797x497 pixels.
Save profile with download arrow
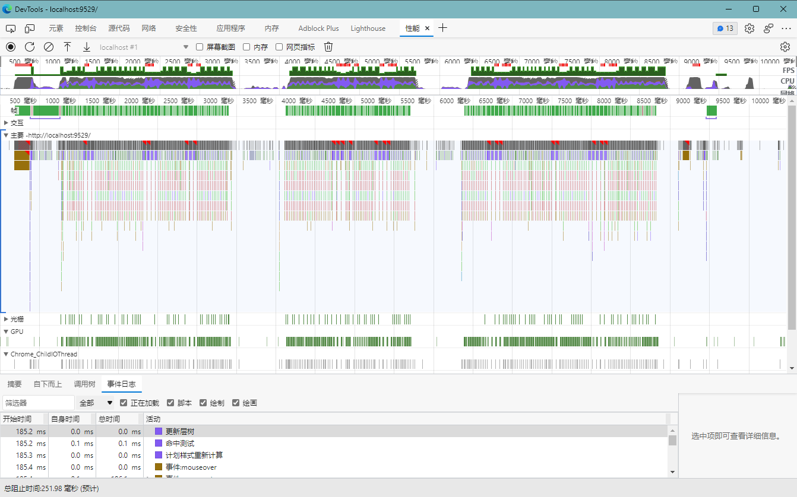click(x=87, y=47)
